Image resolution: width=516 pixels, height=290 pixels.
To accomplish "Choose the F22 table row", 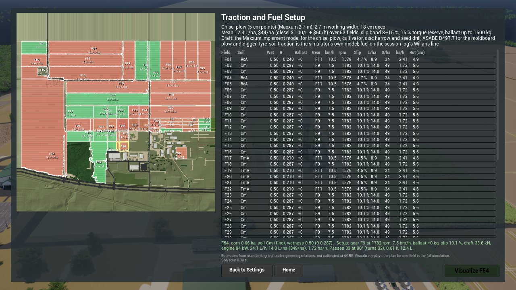I will (x=359, y=189).
